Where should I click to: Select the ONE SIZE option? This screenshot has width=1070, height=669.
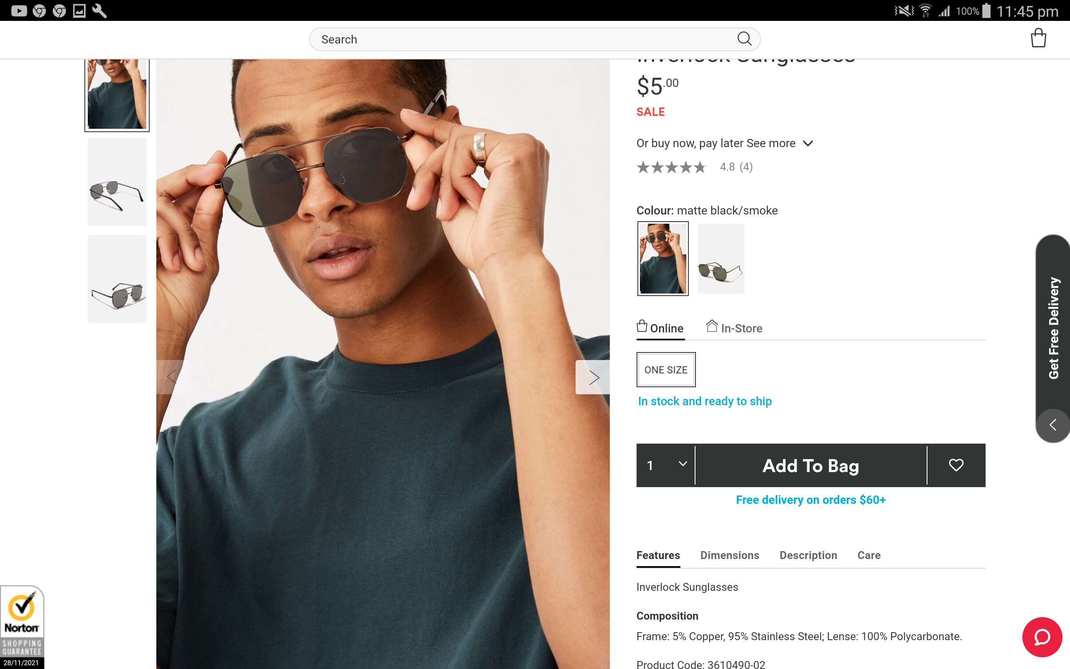tap(665, 370)
